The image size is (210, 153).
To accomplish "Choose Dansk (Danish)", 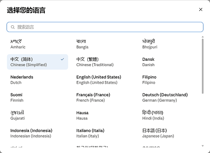I will (169, 62).
